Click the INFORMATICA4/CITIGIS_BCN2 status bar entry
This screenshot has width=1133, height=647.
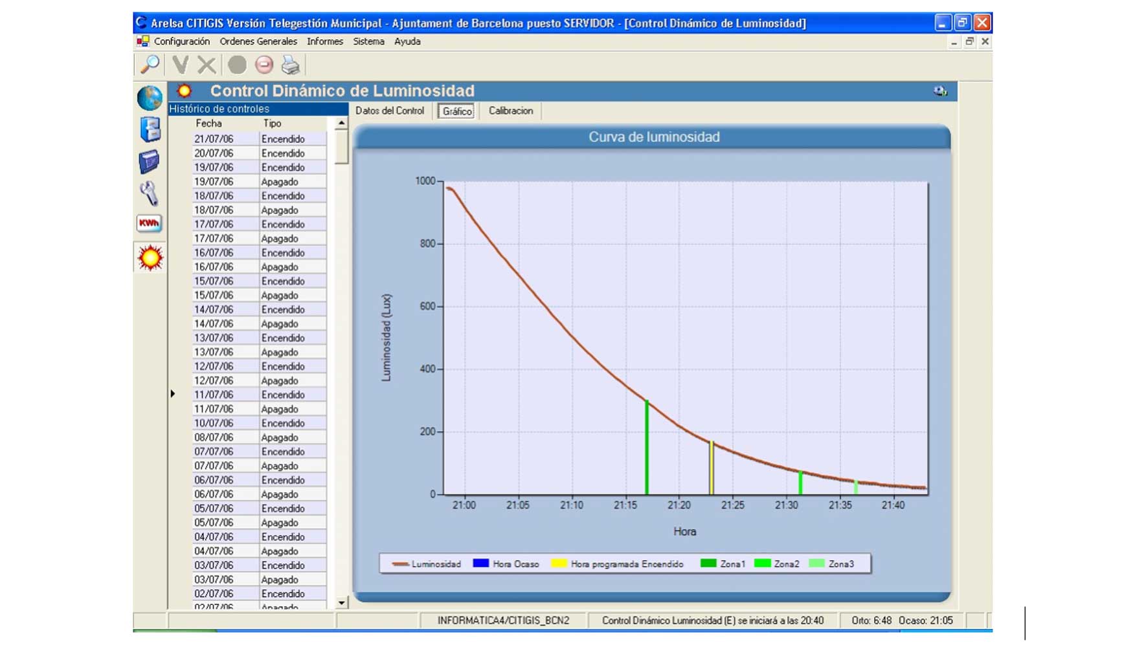tap(503, 620)
